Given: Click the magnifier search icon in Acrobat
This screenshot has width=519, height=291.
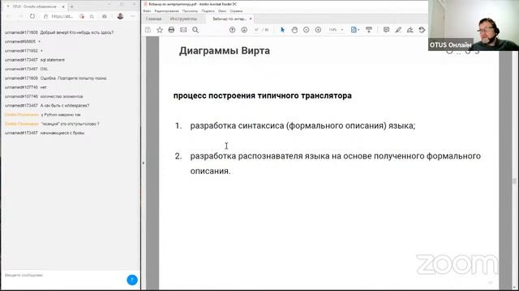Looking at the screenshot, I should 195,30.
